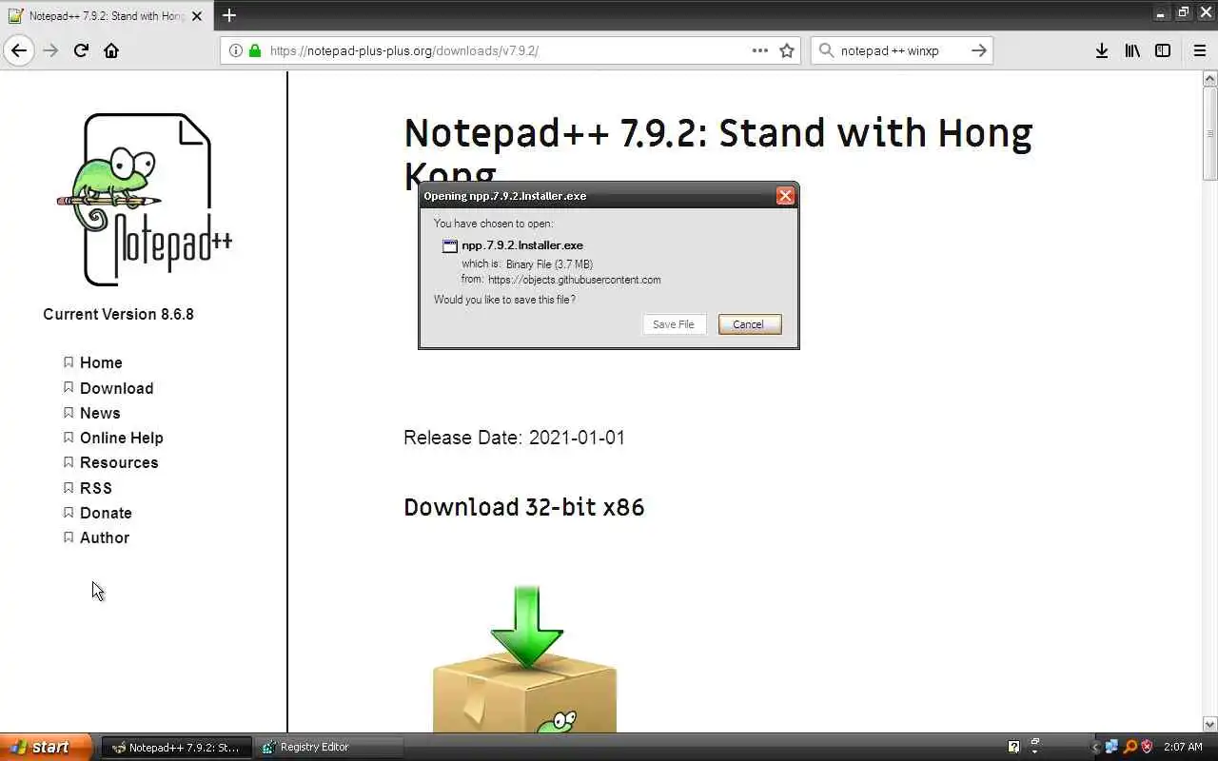Open the News link in sidebar
The width and height of the screenshot is (1218, 761).
coord(100,413)
